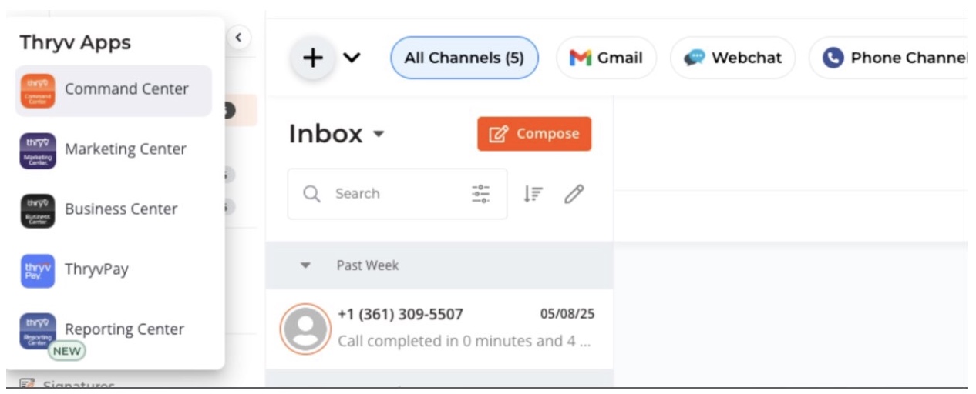The height and width of the screenshot is (394, 976).
Task: Click the Compose button
Action: click(x=534, y=134)
